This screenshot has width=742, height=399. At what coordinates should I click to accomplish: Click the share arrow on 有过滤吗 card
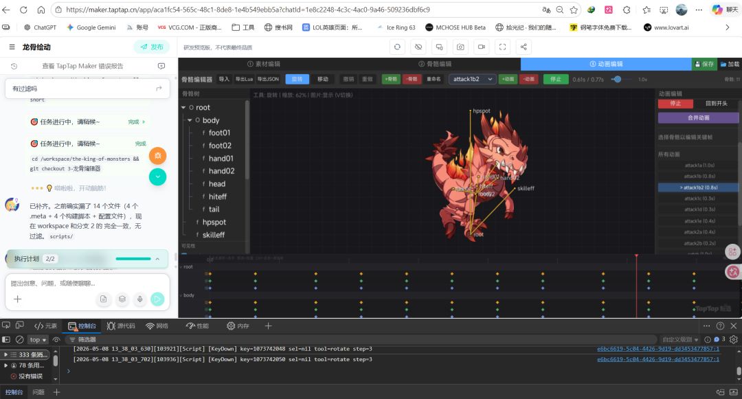coord(159,89)
